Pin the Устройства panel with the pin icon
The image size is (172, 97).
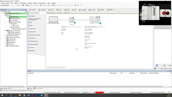pos(24,10)
